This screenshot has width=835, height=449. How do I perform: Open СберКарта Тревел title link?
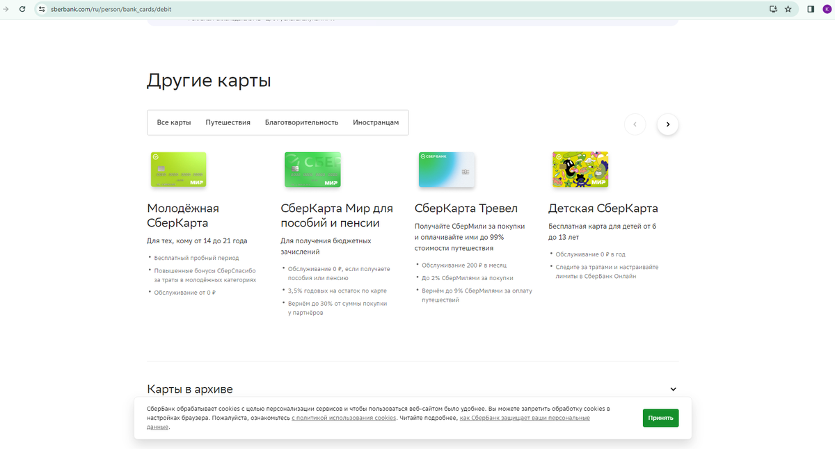(x=466, y=209)
